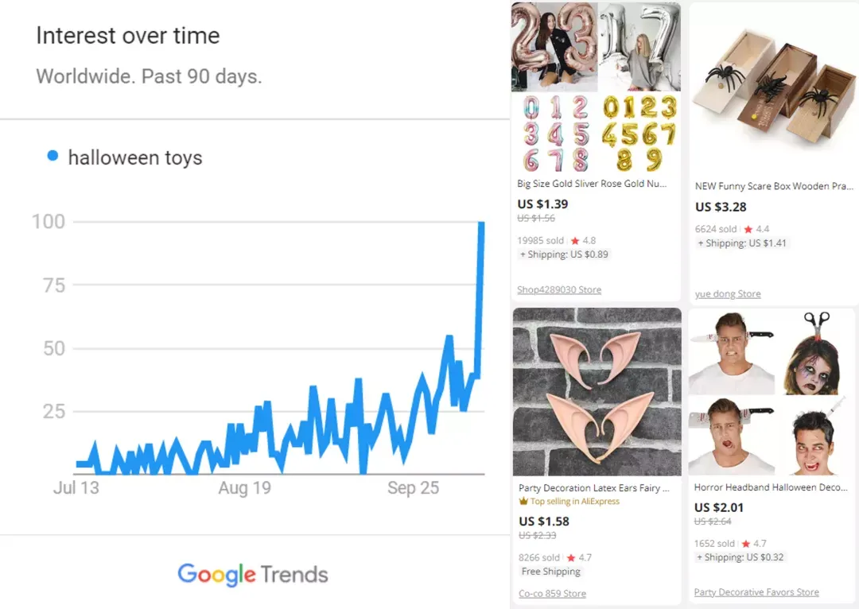Click the blue halloween toys legend dot
Screen dimensions: 859x609
tap(52, 156)
